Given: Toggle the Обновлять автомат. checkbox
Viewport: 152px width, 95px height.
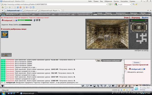Looking at the screenshot, I should pos(126,72).
